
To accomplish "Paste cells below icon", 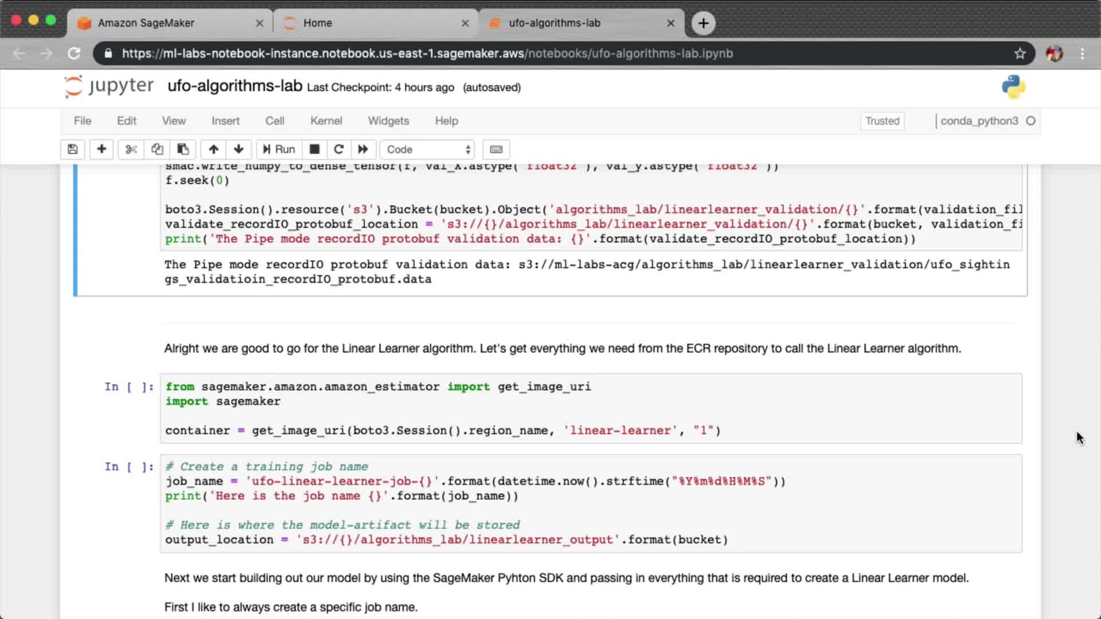I will [183, 150].
